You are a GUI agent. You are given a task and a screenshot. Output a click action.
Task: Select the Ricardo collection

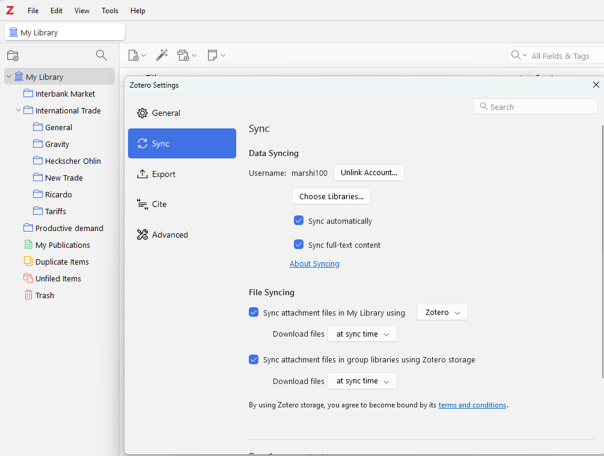click(58, 194)
